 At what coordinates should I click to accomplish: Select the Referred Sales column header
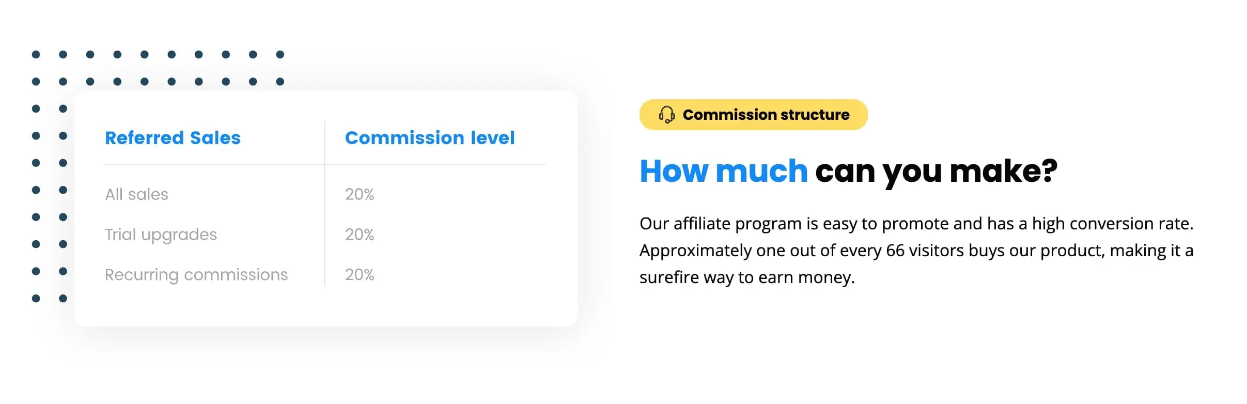(x=173, y=138)
